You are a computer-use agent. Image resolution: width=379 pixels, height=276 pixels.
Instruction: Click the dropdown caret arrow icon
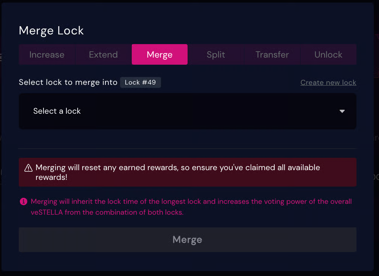342,111
